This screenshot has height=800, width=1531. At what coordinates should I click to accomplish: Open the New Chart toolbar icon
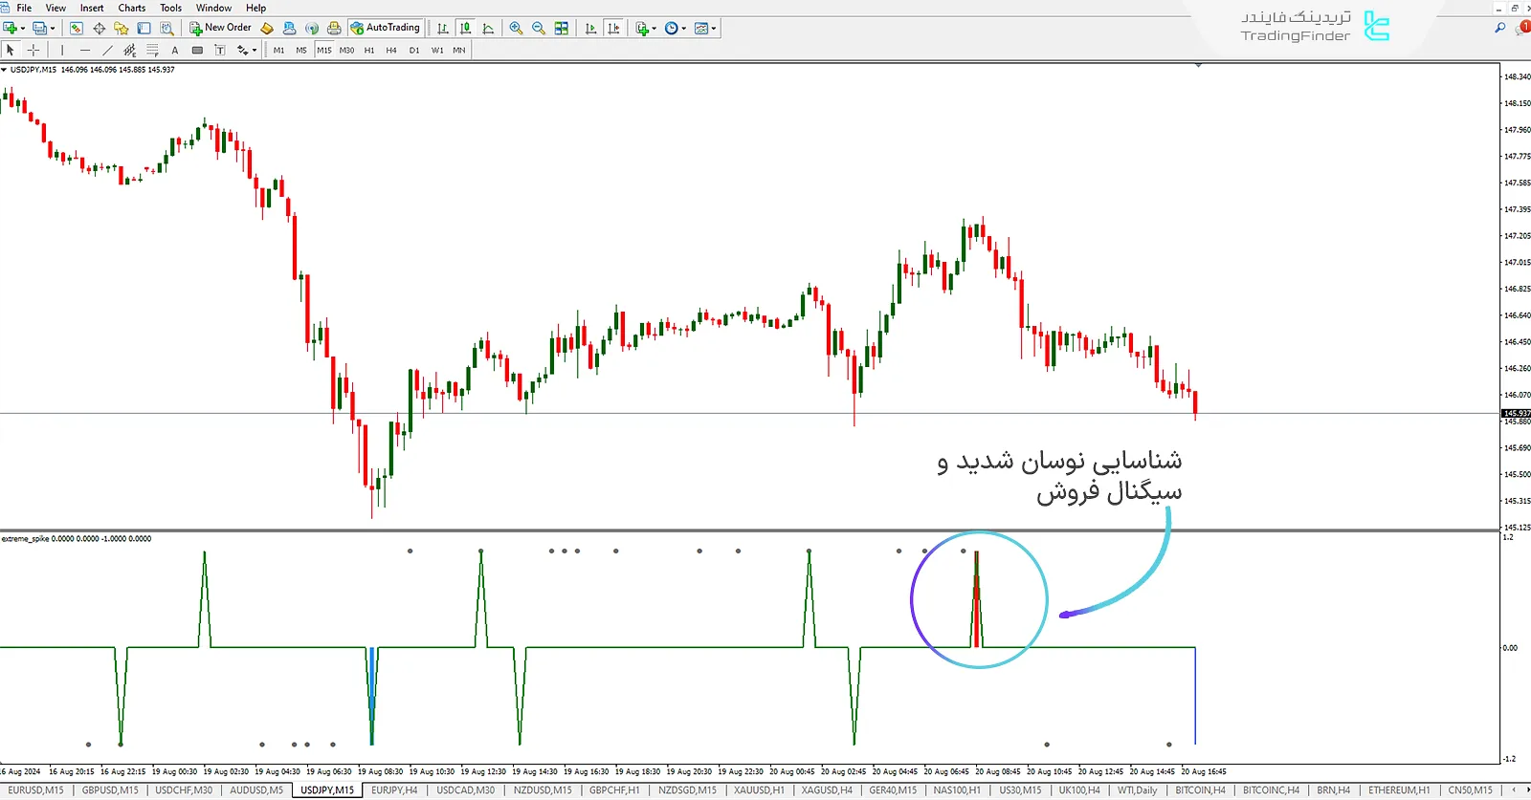10,28
